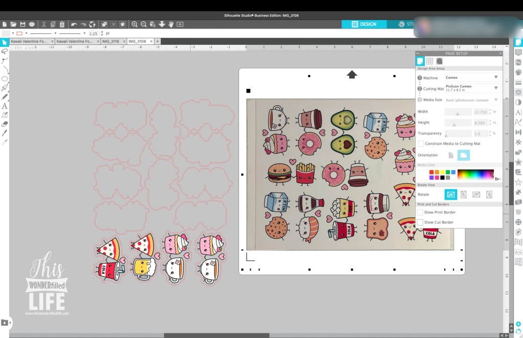The image size is (523, 338).
Task: Open the line color dropdown arrow
Action: [x=27, y=33]
